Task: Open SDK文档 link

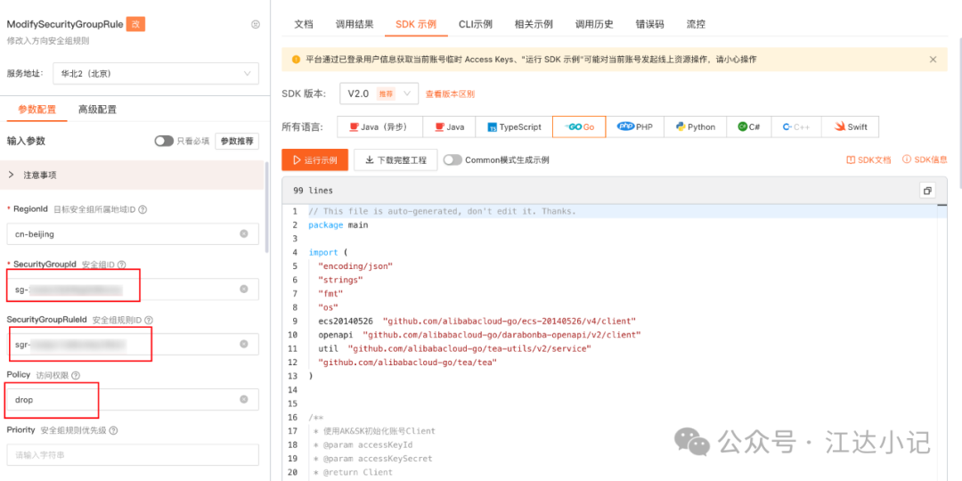Action: click(868, 159)
